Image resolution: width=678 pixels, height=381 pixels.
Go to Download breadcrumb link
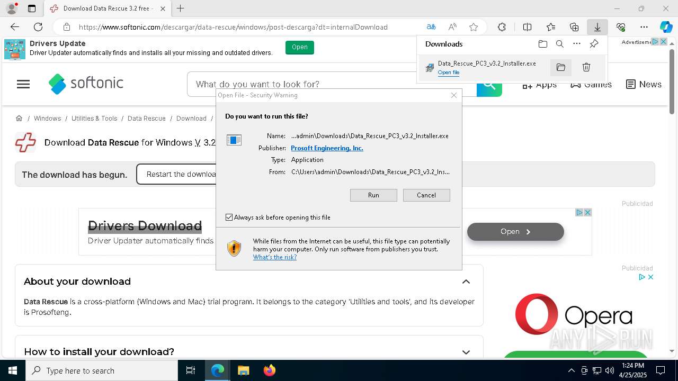pyautogui.click(x=191, y=118)
